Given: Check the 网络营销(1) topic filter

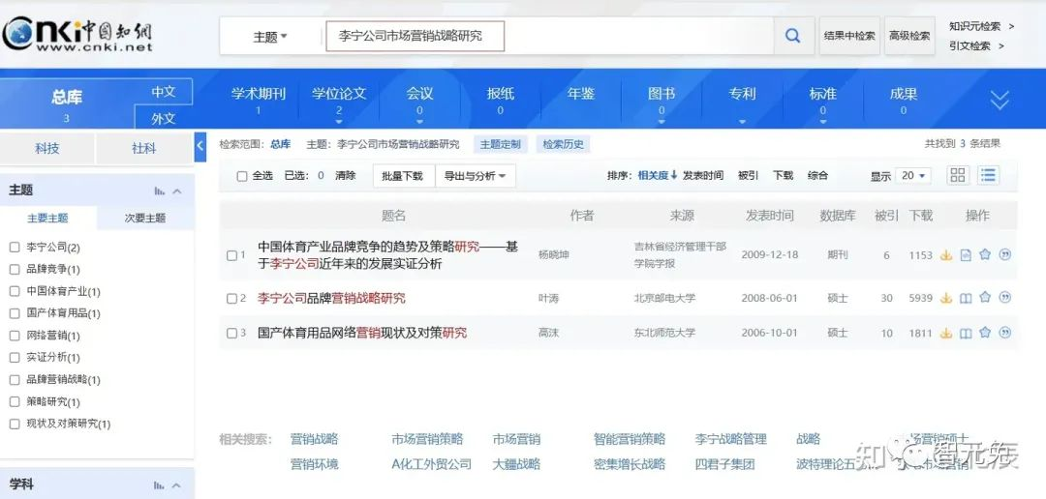Looking at the screenshot, I should 15,336.
